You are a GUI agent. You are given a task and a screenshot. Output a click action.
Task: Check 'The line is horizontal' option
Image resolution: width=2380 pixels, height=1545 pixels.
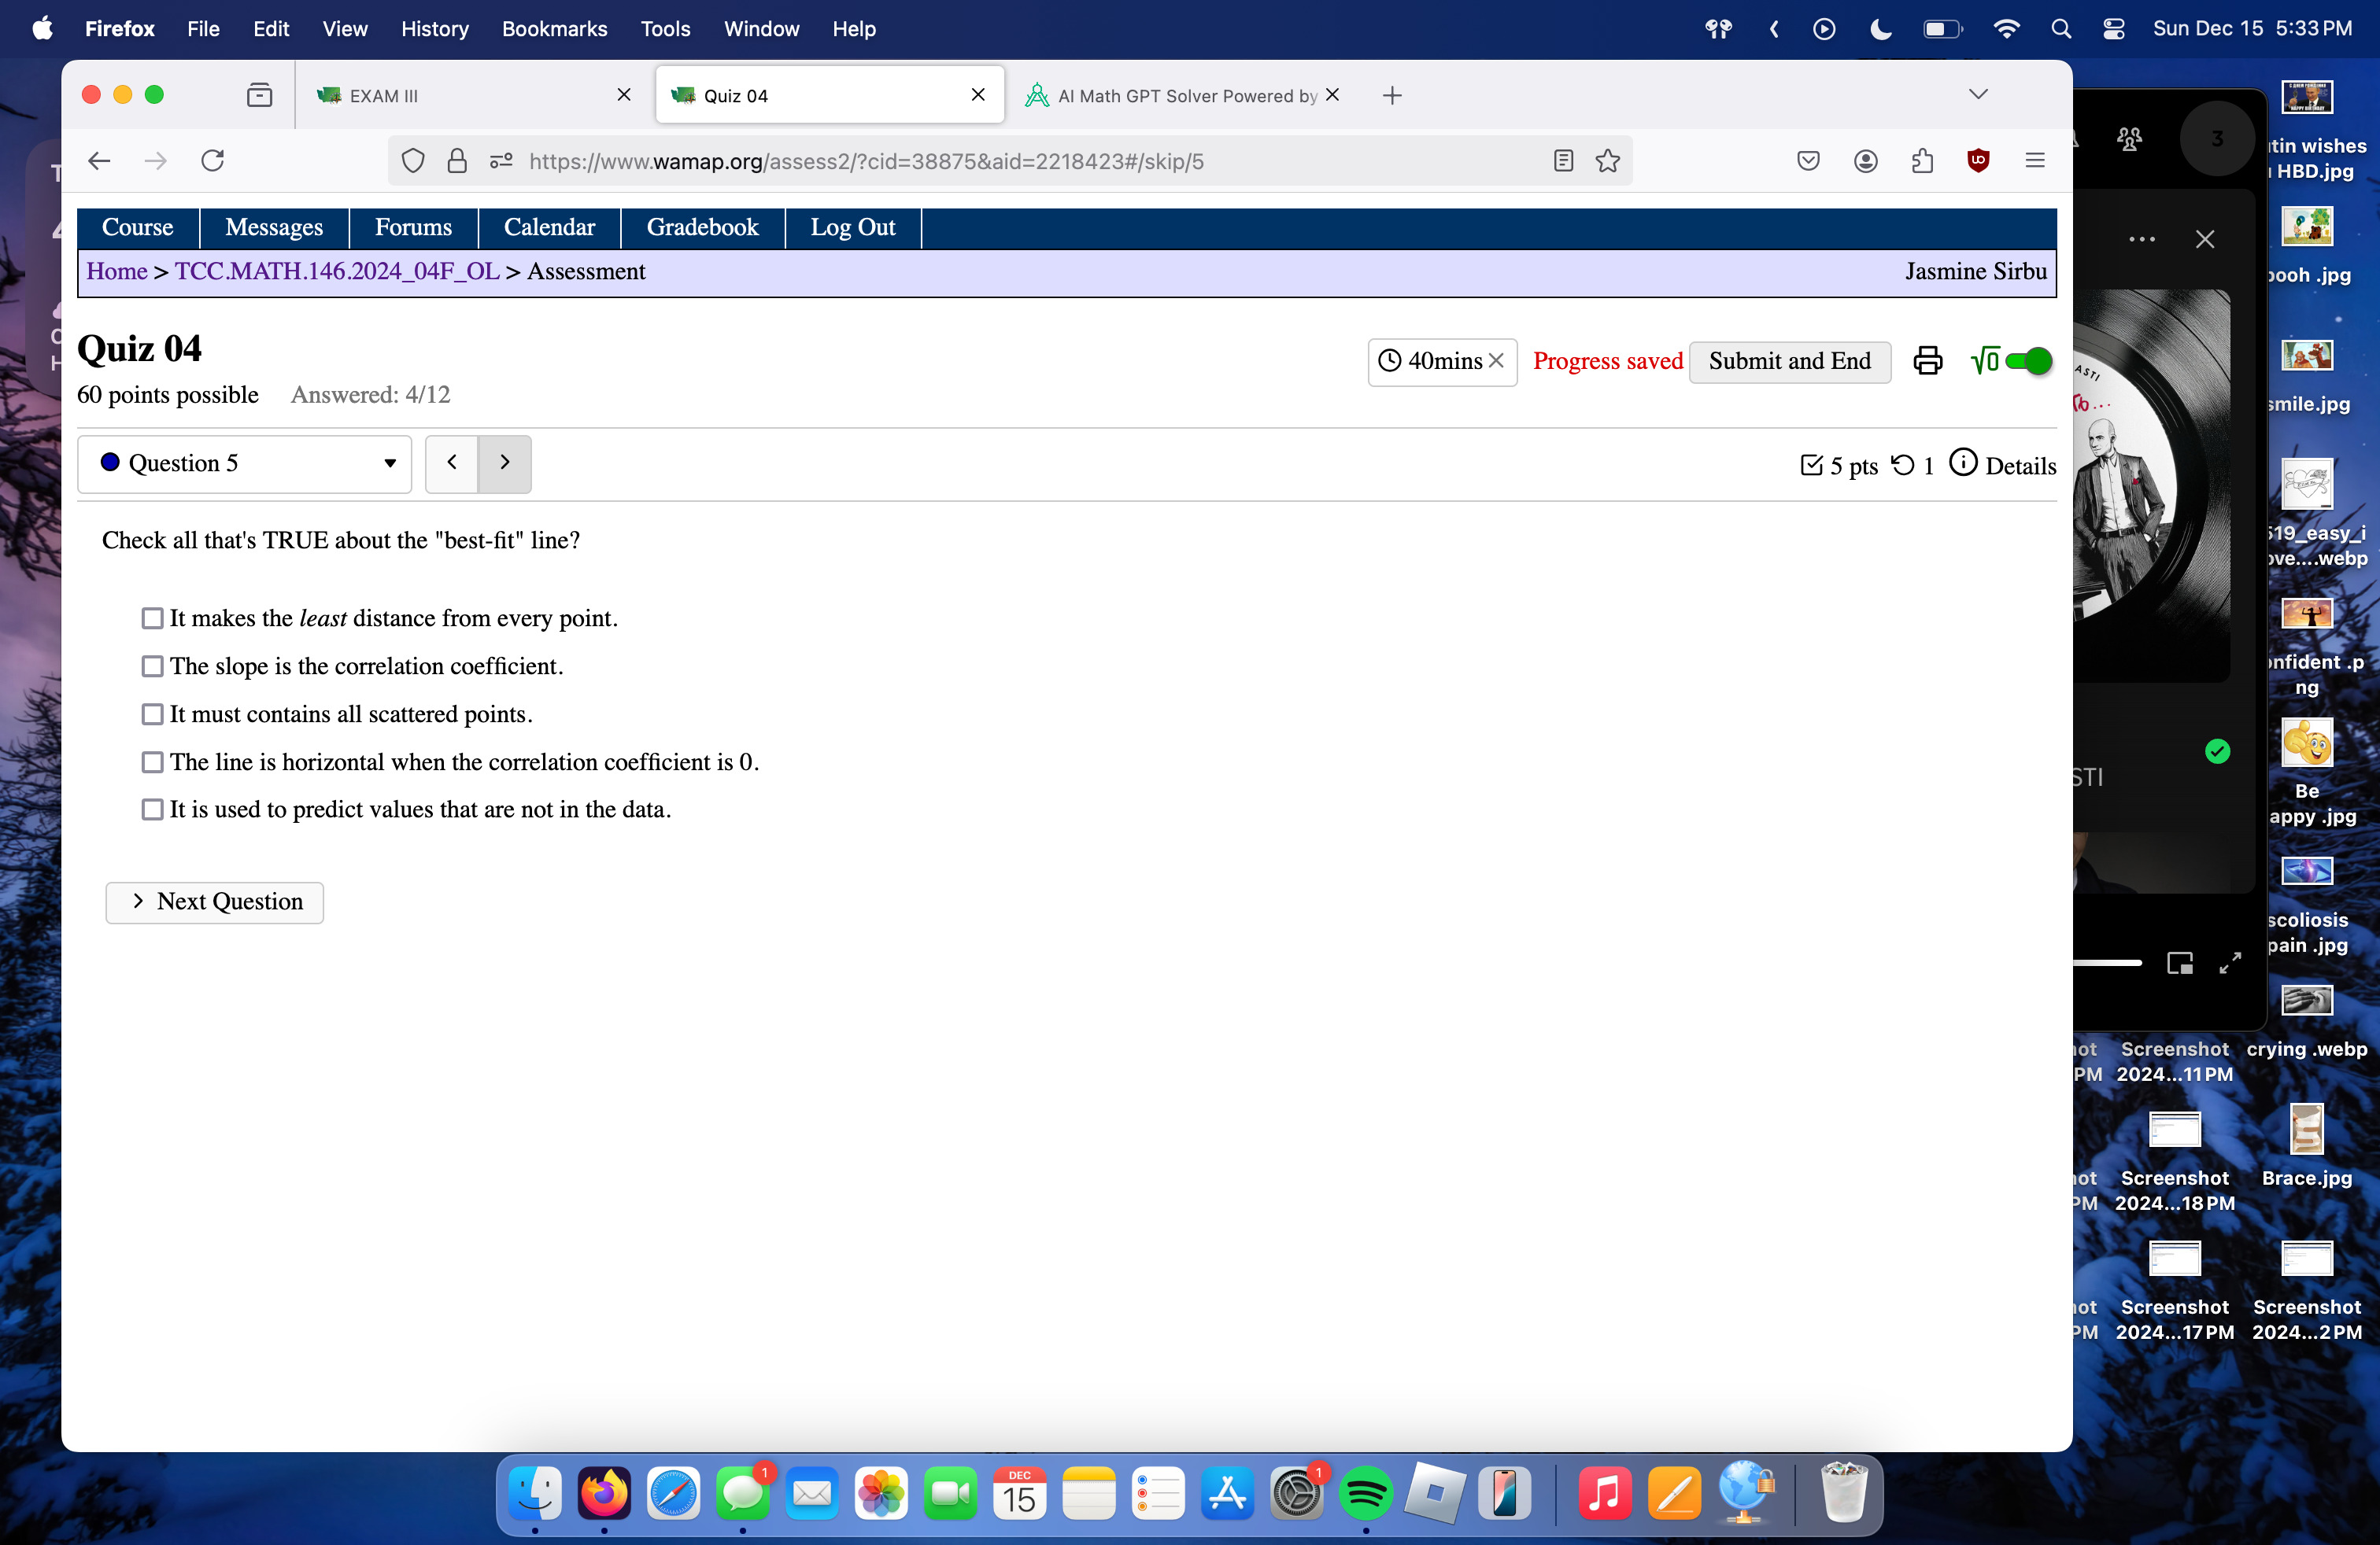152,762
